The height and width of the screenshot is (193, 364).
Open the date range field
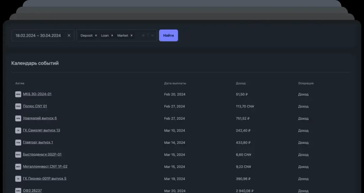coord(43,35)
